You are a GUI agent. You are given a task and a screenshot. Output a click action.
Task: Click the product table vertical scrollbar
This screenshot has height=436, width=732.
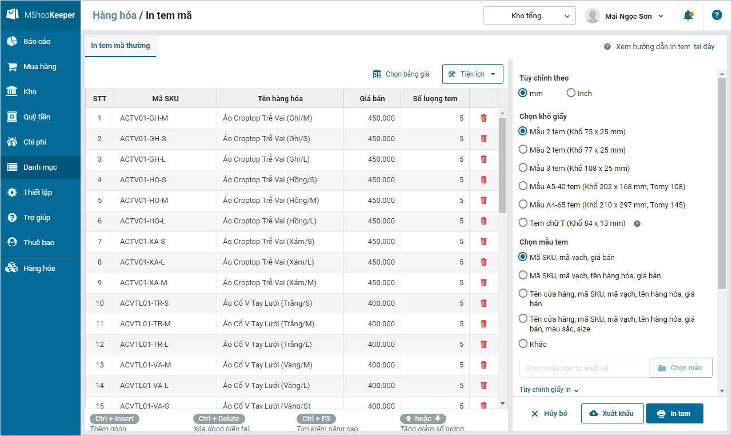[502, 166]
